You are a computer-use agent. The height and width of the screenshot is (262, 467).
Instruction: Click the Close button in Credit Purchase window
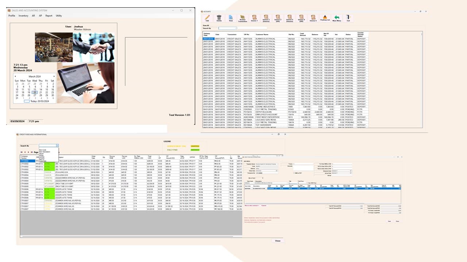click(x=277, y=241)
